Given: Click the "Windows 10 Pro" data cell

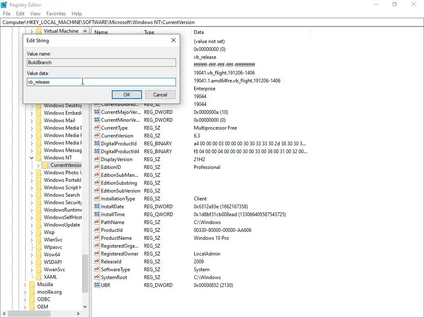Looking at the screenshot, I should [211, 238].
